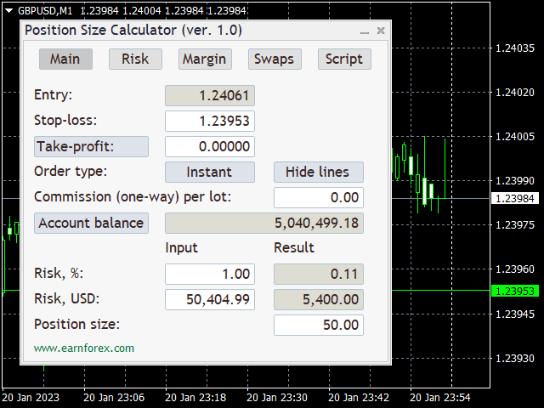Click the Commission (one-way) per lot label
This screenshot has height=408, width=544.
133,196
